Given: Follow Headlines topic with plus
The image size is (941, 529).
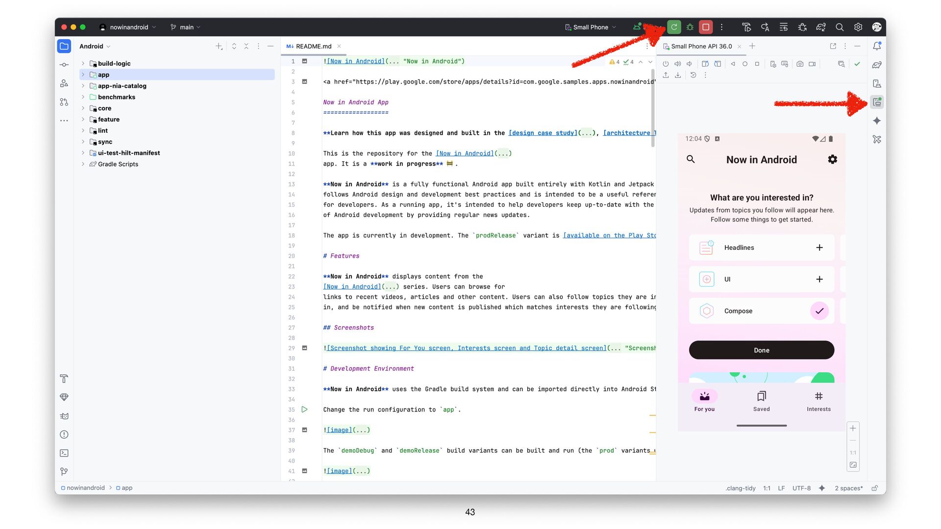Looking at the screenshot, I should (x=819, y=247).
